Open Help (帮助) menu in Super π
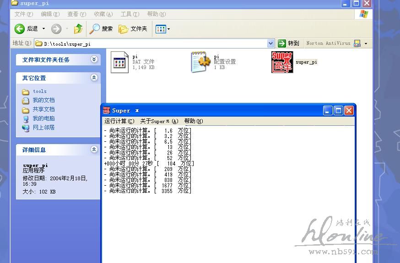 pyautogui.click(x=194, y=121)
